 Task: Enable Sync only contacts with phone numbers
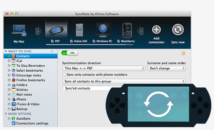click(x=64, y=74)
